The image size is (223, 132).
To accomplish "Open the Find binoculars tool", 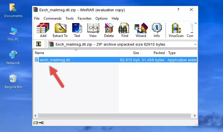I will [125, 30].
